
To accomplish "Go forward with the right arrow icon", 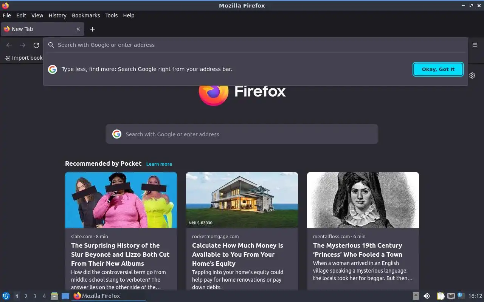I will [23, 45].
